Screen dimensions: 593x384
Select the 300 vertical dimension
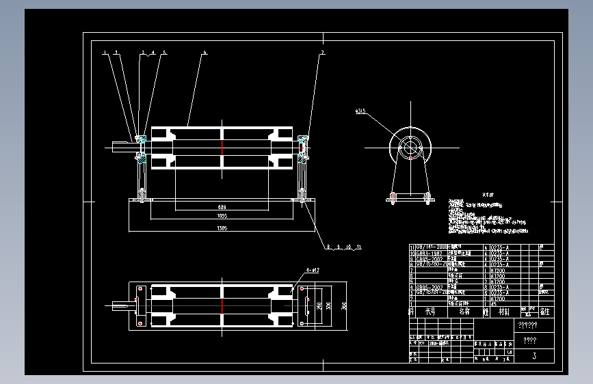pos(328,305)
